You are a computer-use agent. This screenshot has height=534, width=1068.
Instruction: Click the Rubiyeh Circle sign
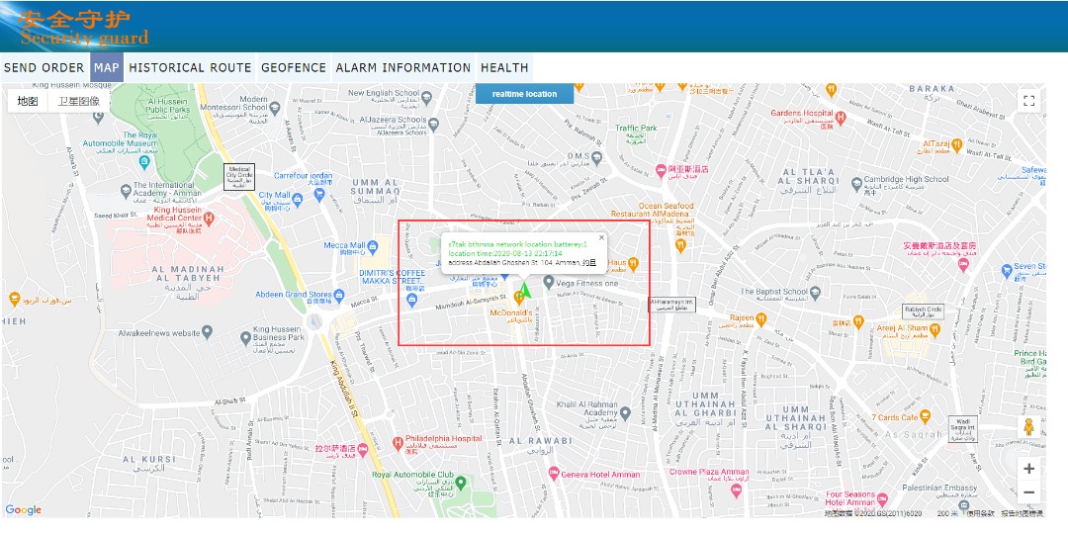tap(924, 311)
